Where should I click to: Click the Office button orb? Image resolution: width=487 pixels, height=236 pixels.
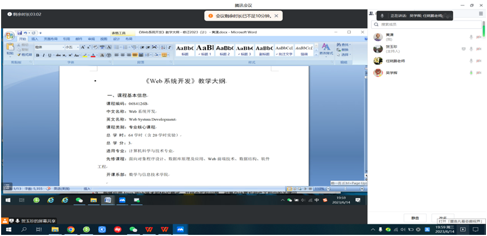point(9,35)
